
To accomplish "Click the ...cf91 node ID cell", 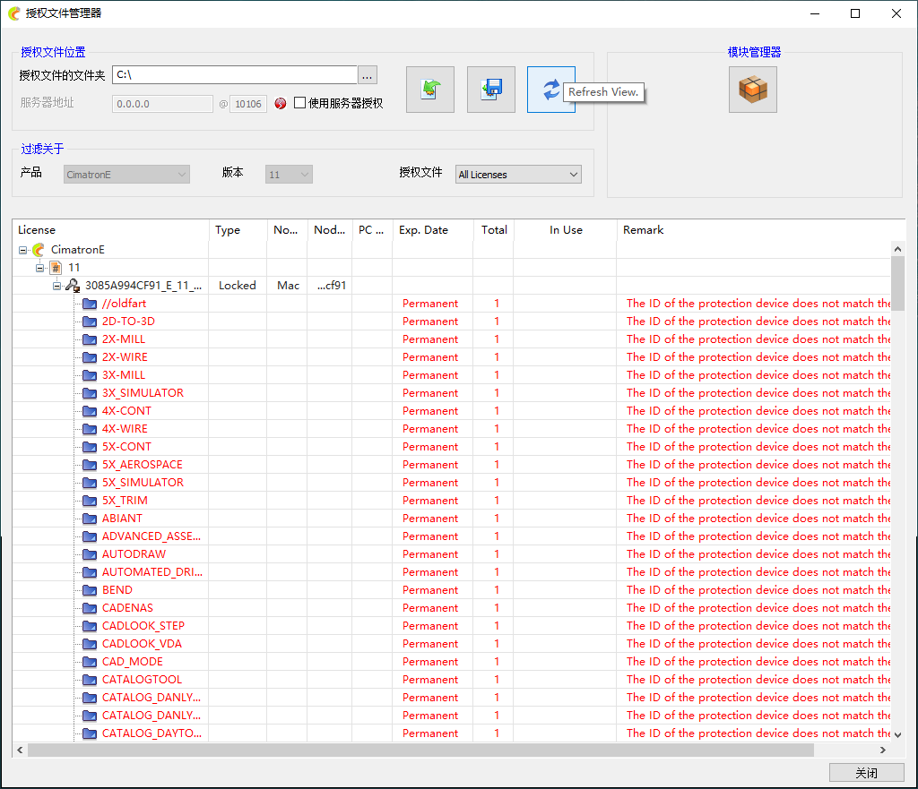I will (332, 286).
